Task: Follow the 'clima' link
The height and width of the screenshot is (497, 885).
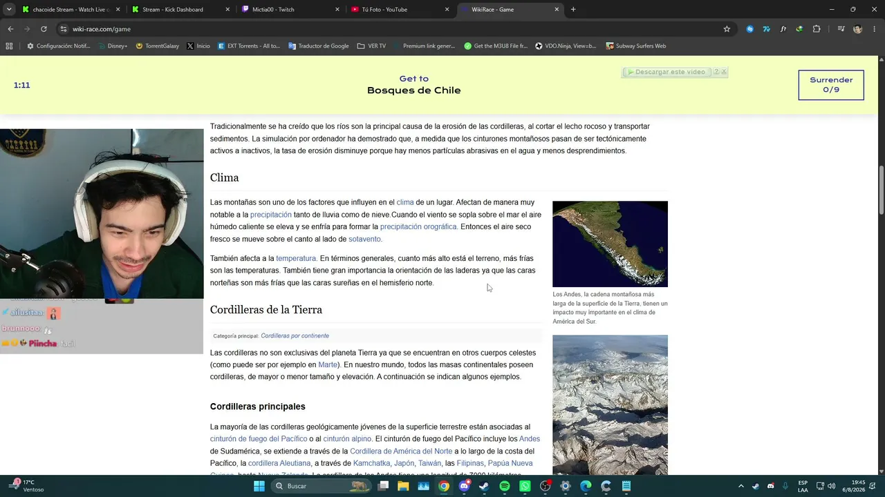Action: pyautogui.click(x=405, y=202)
